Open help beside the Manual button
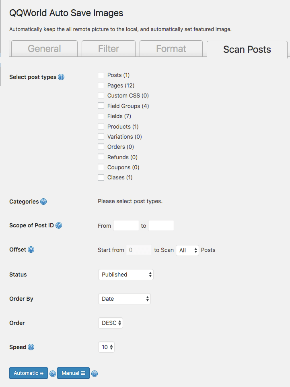290x387 pixels. [95, 373]
